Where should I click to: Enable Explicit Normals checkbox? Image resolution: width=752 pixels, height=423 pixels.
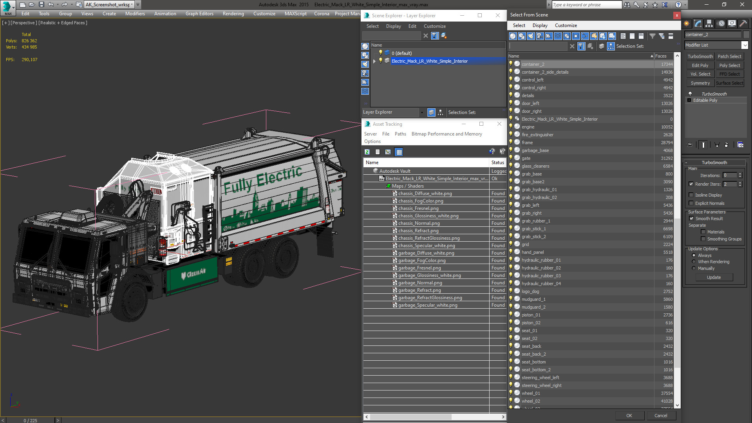[x=691, y=203]
